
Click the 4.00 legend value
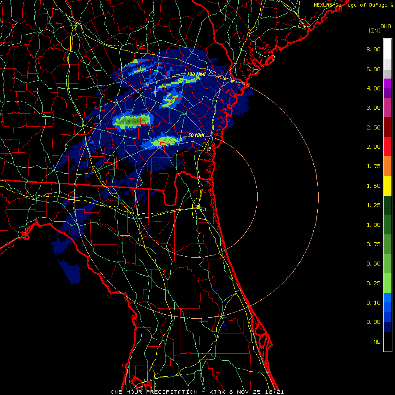[x=373, y=88]
